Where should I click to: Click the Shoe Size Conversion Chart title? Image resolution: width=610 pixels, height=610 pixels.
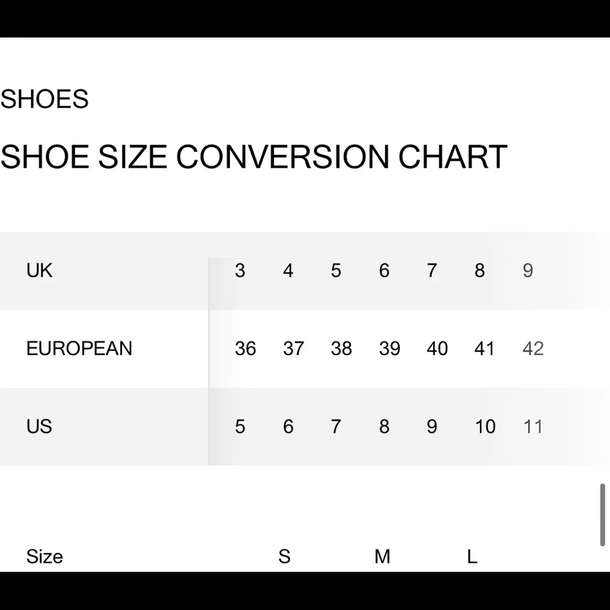click(x=254, y=157)
